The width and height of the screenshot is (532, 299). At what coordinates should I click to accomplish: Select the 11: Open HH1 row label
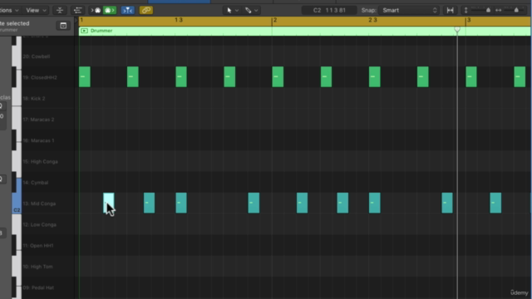(x=38, y=246)
